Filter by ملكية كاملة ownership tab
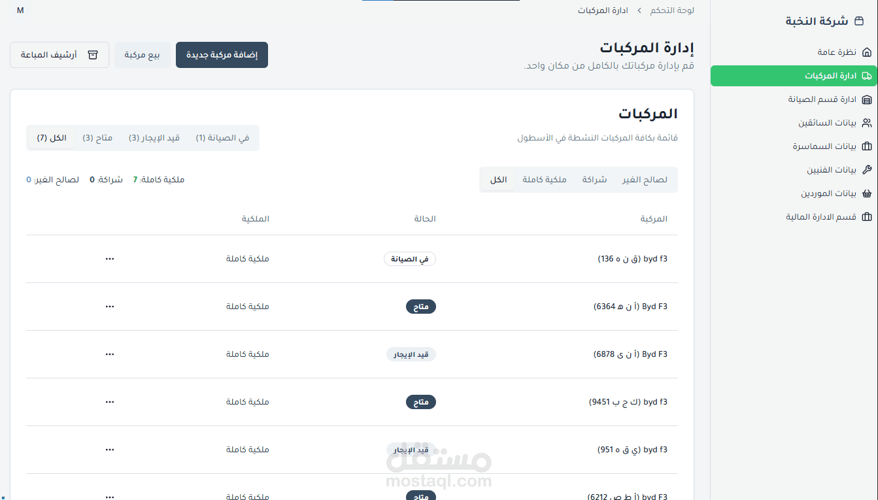Image resolution: width=878 pixels, height=500 pixels. 545,180
